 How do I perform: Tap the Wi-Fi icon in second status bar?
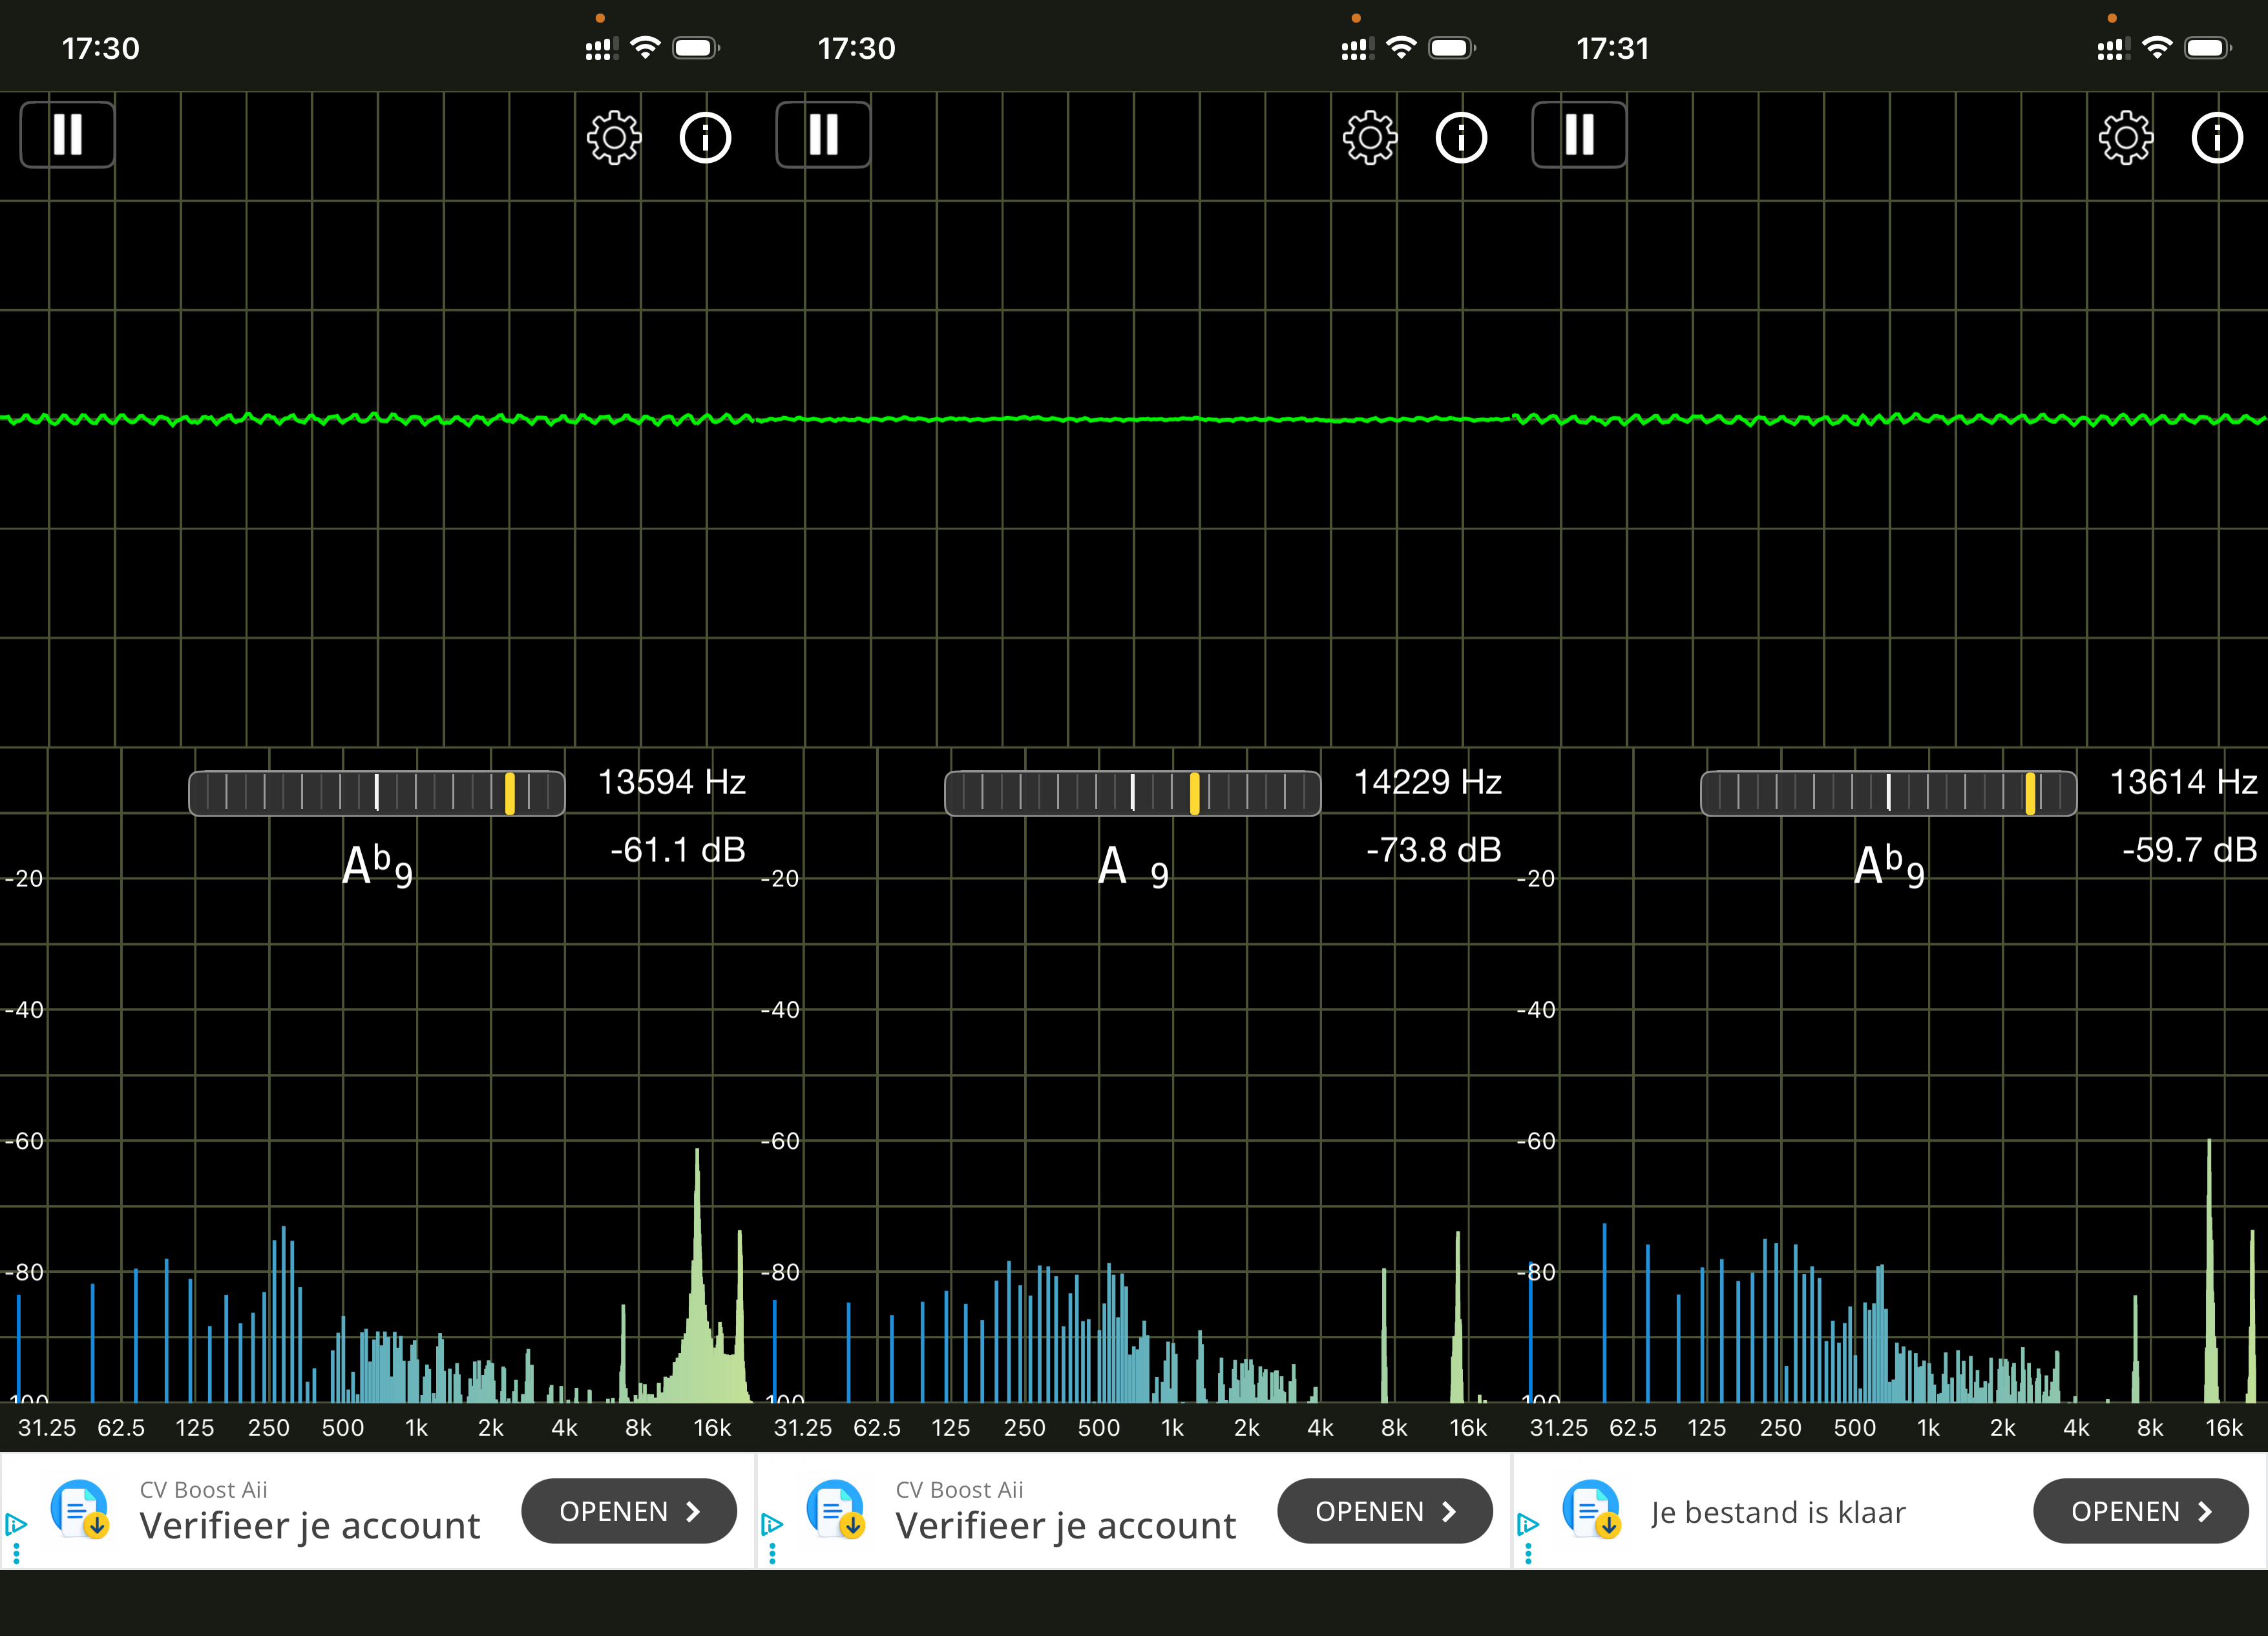point(1402,48)
